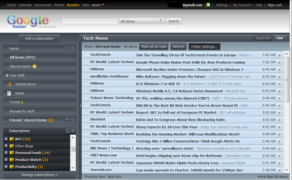Open arrow icon for the 6:25 AM mozillaZine item
This screenshot has height=180, width=292.
tap(279, 76)
